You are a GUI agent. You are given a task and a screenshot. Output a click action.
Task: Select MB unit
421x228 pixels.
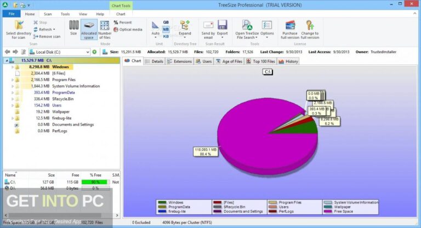coord(166,29)
